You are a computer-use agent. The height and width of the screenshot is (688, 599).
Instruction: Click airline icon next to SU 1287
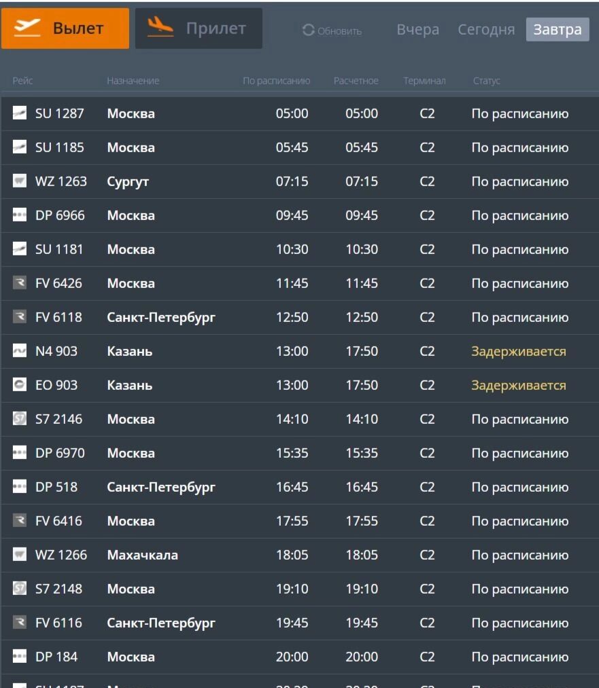pos(19,113)
